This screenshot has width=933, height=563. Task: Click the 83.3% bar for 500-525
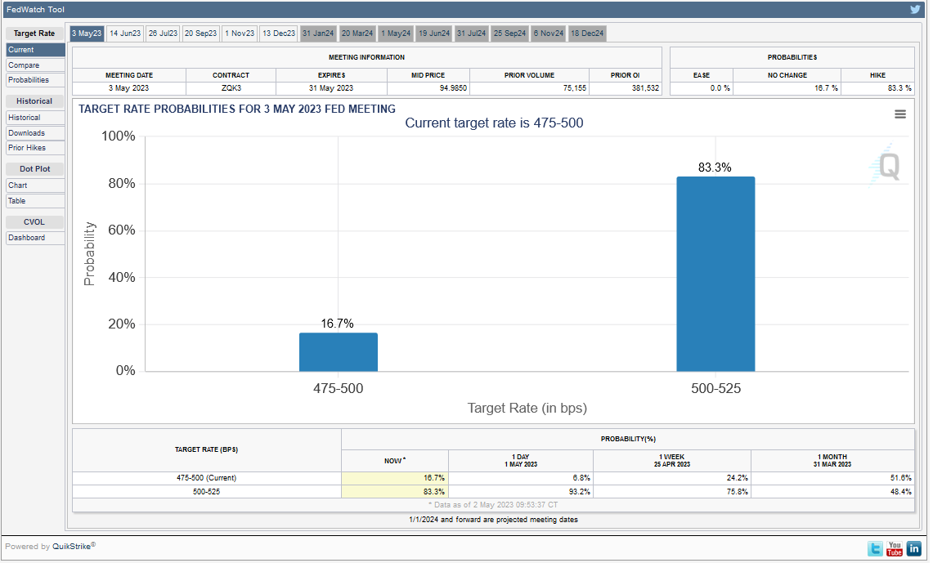coord(715,274)
